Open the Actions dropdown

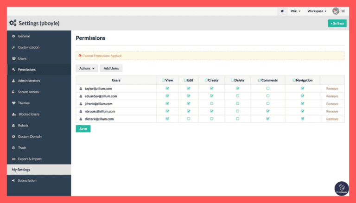[x=87, y=68]
